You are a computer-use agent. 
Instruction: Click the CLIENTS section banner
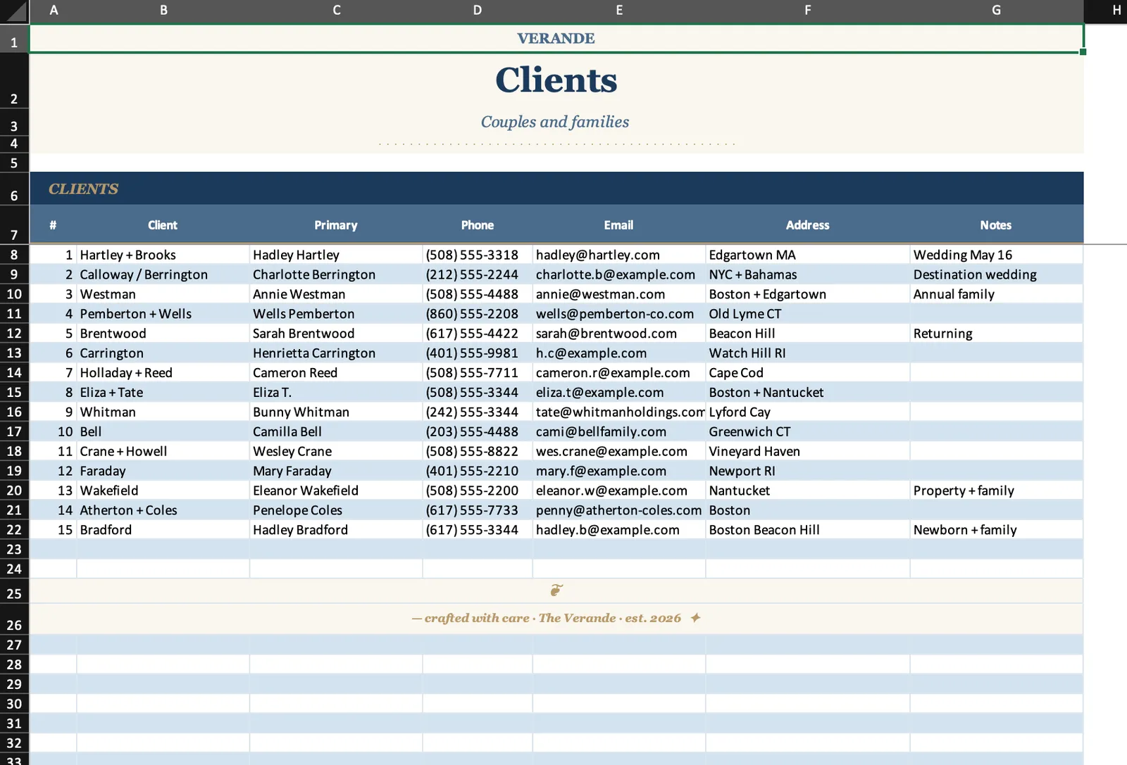click(x=556, y=189)
